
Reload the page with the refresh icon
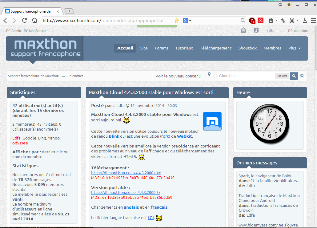pos(24,20)
